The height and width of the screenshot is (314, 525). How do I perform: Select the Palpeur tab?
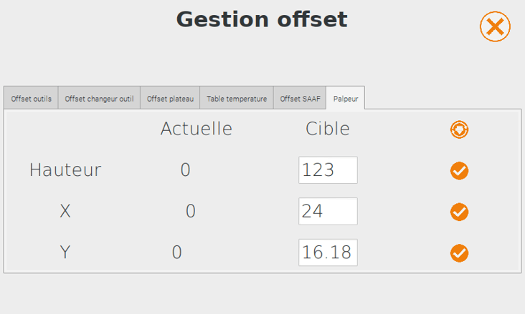coord(346,99)
